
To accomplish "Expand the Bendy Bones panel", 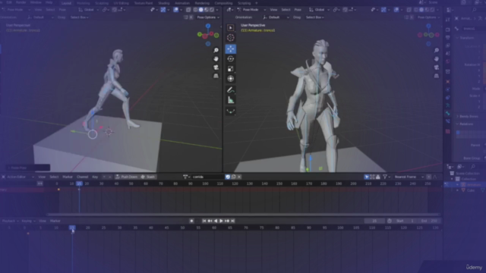I will tap(468, 116).
